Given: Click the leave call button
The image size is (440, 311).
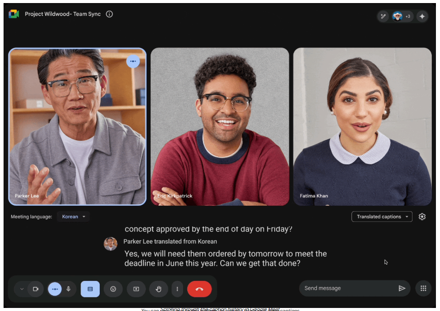Looking at the screenshot, I should coord(199,289).
